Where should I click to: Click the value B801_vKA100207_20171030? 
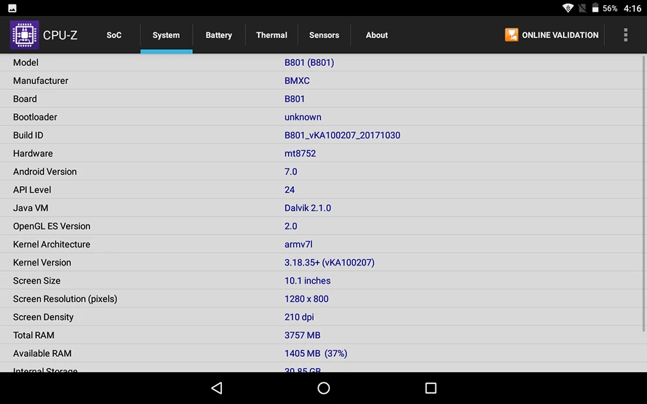point(342,135)
